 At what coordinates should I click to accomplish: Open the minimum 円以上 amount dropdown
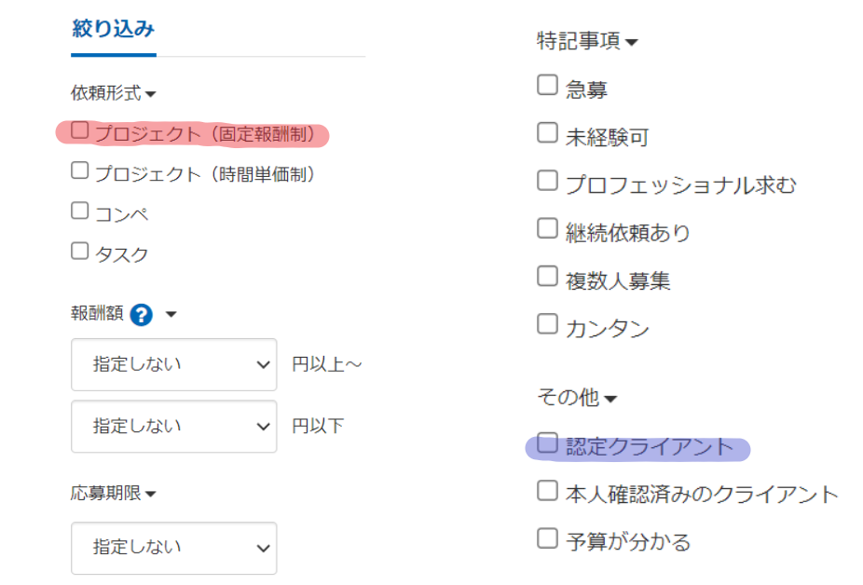coord(174,364)
